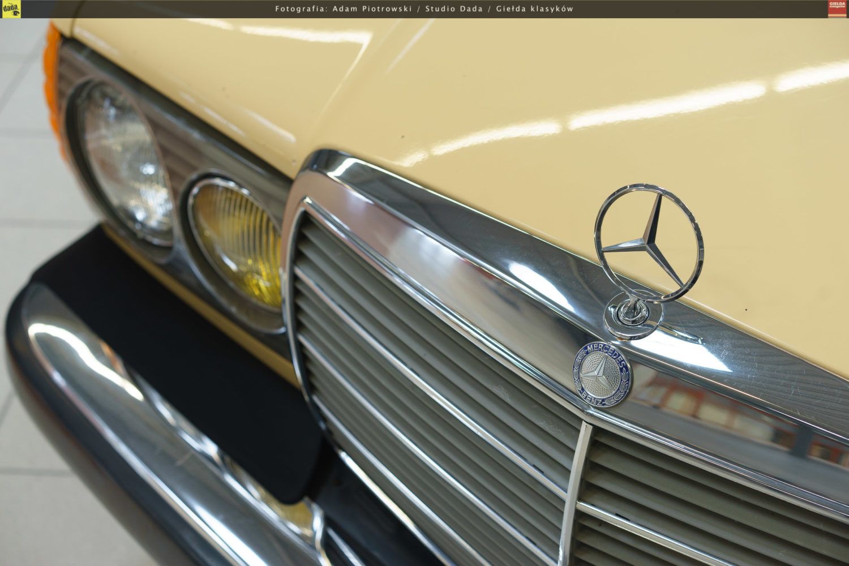Click the red Giełda klasyków logo
The height and width of the screenshot is (566, 849).
(837, 8)
